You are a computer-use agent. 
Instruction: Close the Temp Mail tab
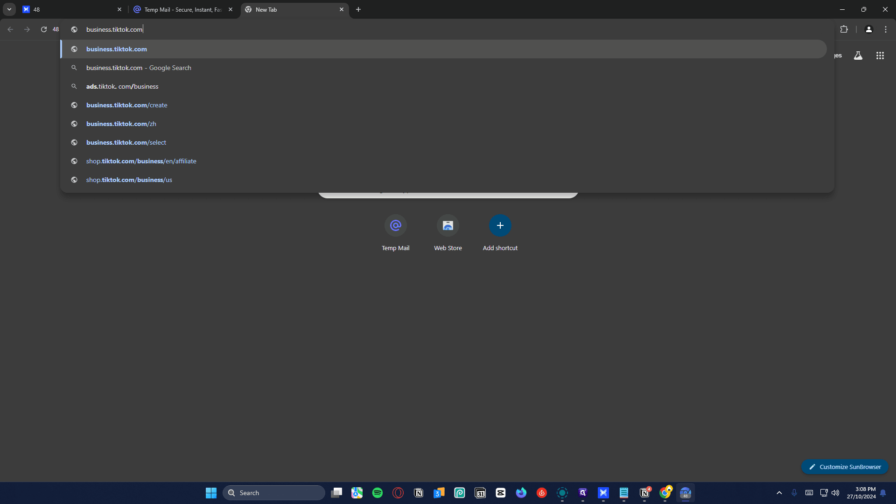(x=231, y=9)
